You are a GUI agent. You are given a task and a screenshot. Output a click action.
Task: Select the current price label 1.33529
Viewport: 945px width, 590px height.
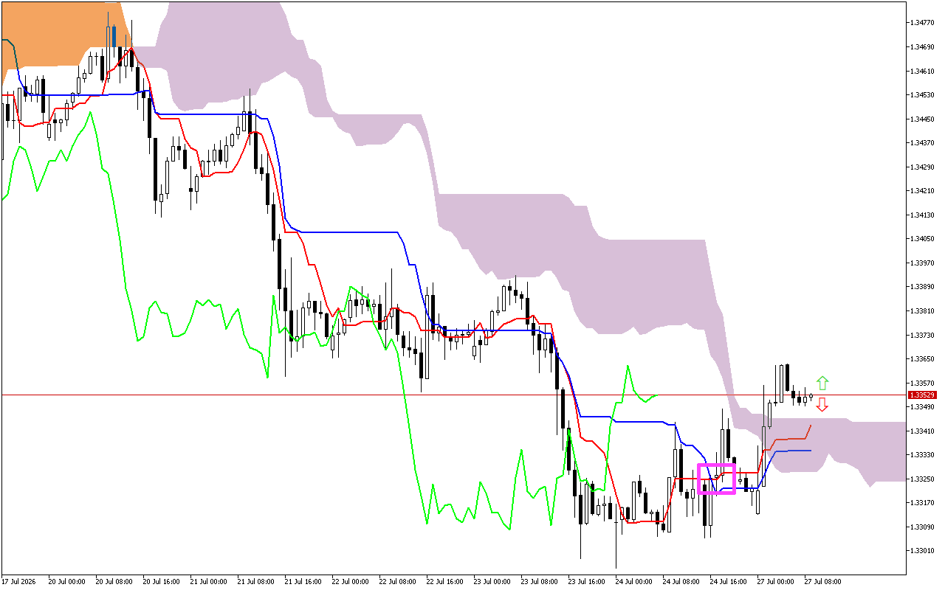point(922,395)
